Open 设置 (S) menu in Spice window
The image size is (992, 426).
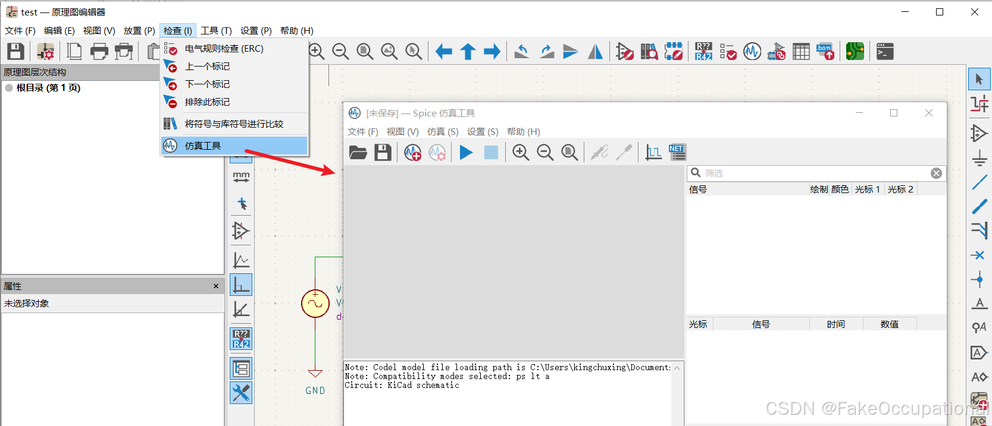(x=483, y=132)
